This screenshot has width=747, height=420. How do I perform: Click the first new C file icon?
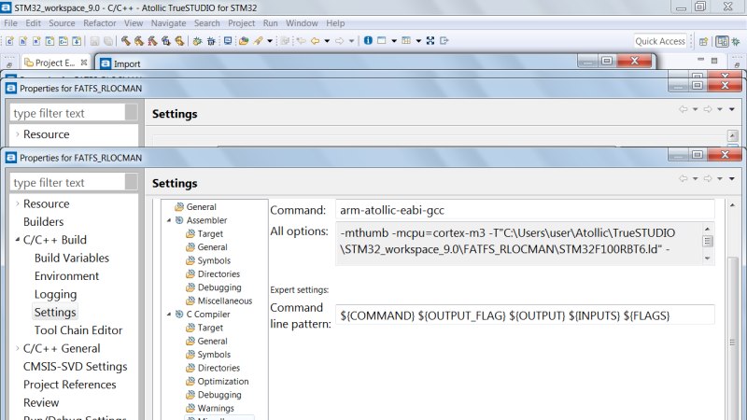click(9, 41)
